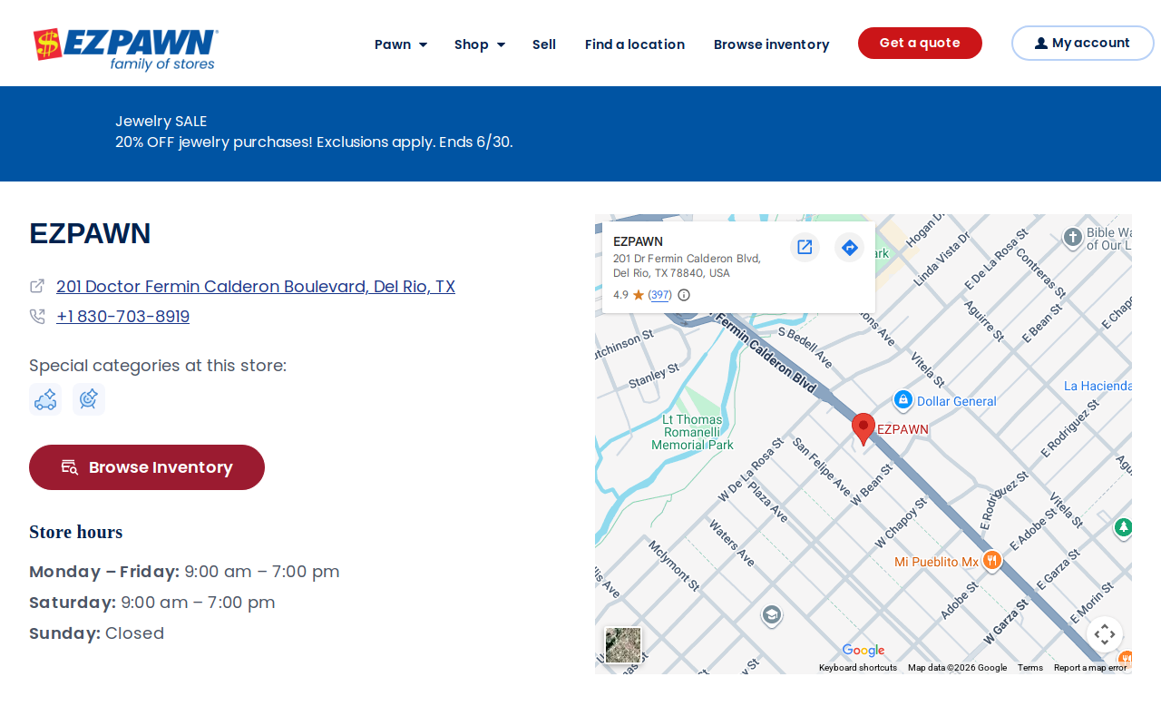Expand the Shop dropdown menu
This screenshot has height=726, width=1161.
pyautogui.click(x=480, y=44)
